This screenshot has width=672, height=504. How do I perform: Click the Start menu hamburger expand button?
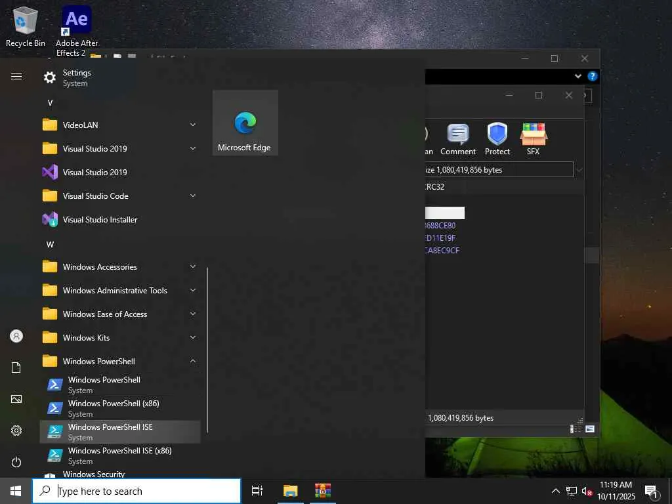(x=16, y=76)
